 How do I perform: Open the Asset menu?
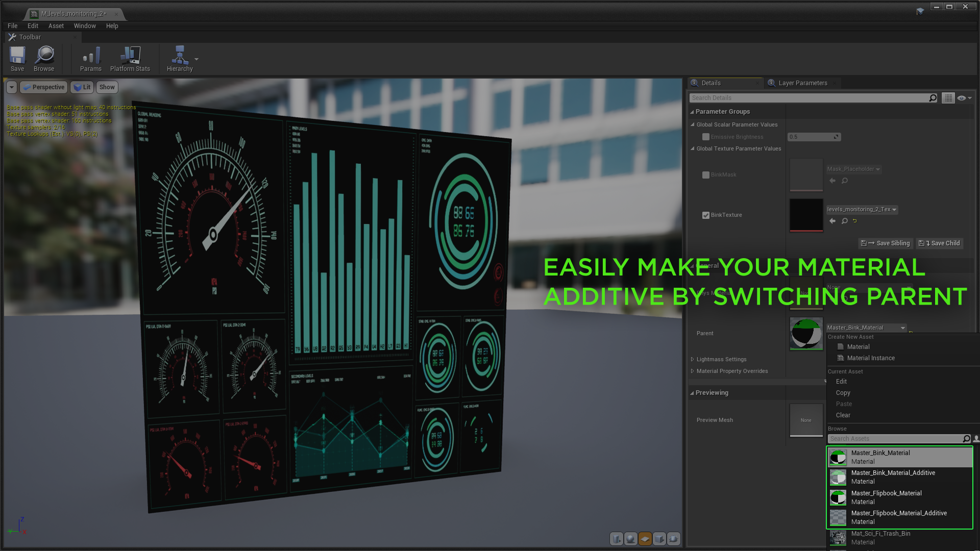(56, 26)
